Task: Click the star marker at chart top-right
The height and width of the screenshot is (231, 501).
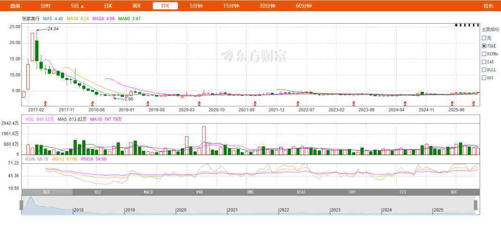Action: click(x=456, y=25)
